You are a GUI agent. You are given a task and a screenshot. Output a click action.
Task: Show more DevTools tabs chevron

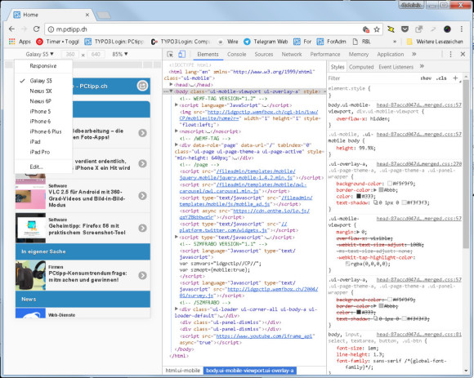(x=414, y=54)
